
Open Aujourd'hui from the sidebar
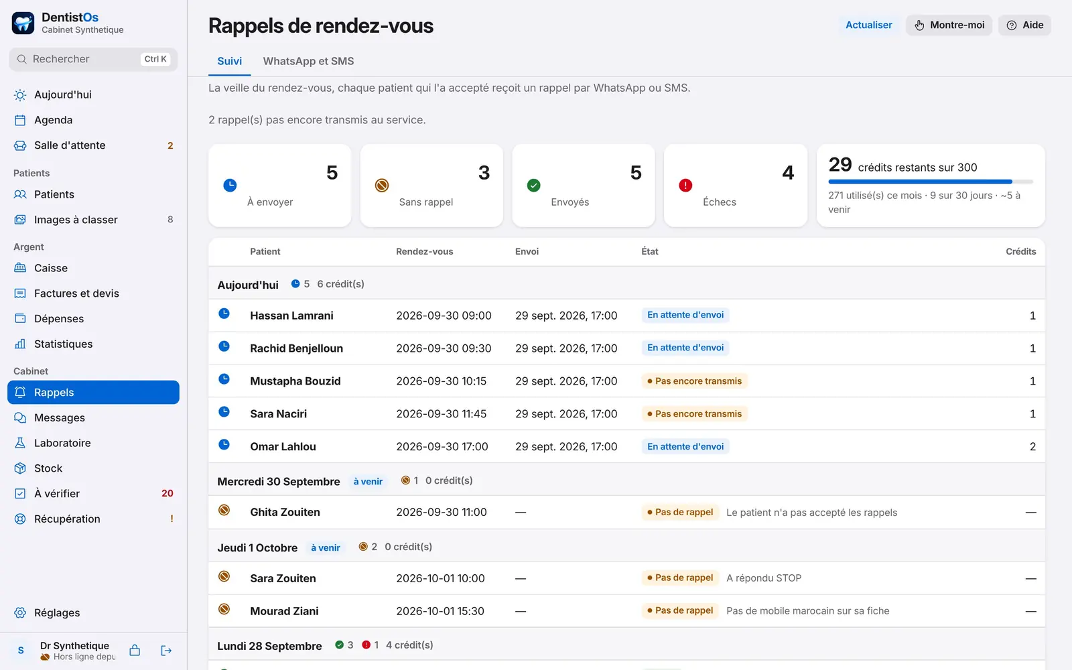pyautogui.click(x=93, y=94)
